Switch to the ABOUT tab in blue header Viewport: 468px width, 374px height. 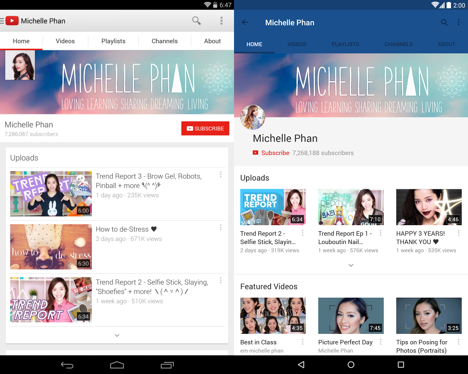pos(446,44)
